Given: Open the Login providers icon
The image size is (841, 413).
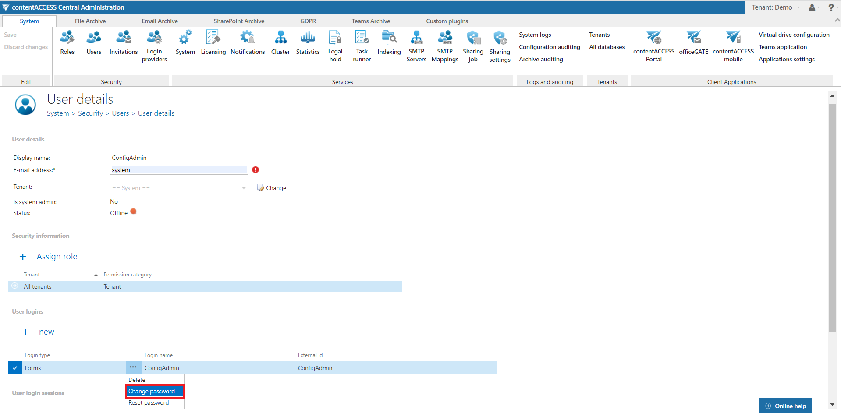Looking at the screenshot, I should (x=154, y=46).
